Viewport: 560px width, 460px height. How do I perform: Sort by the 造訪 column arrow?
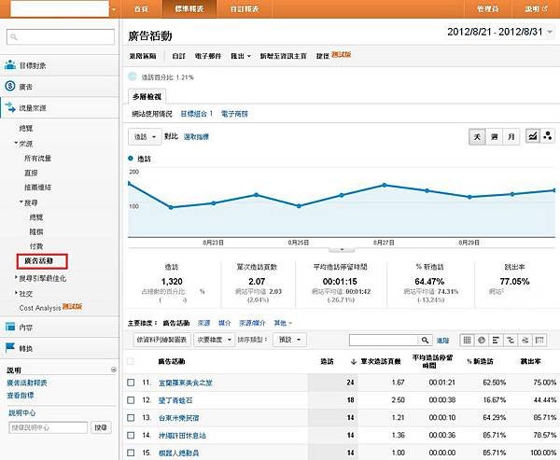tap(354, 362)
